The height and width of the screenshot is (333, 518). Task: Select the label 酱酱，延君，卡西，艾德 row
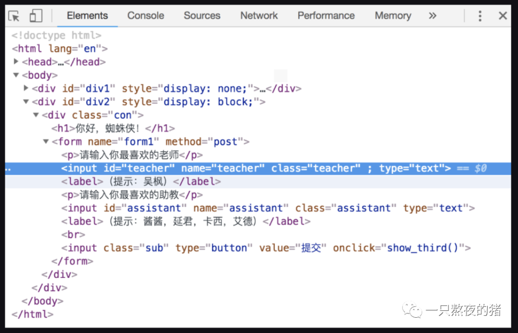tap(186, 221)
